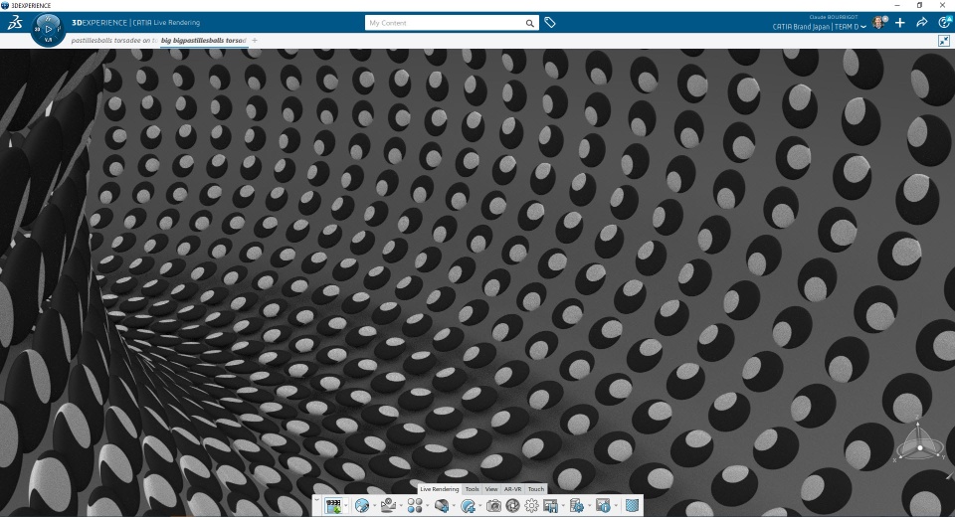Expand the document gear dropdown arrow

(589, 505)
